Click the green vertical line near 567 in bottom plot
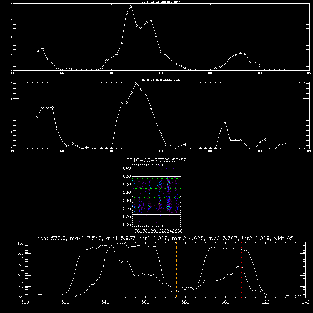 click(x=160, y=269)
